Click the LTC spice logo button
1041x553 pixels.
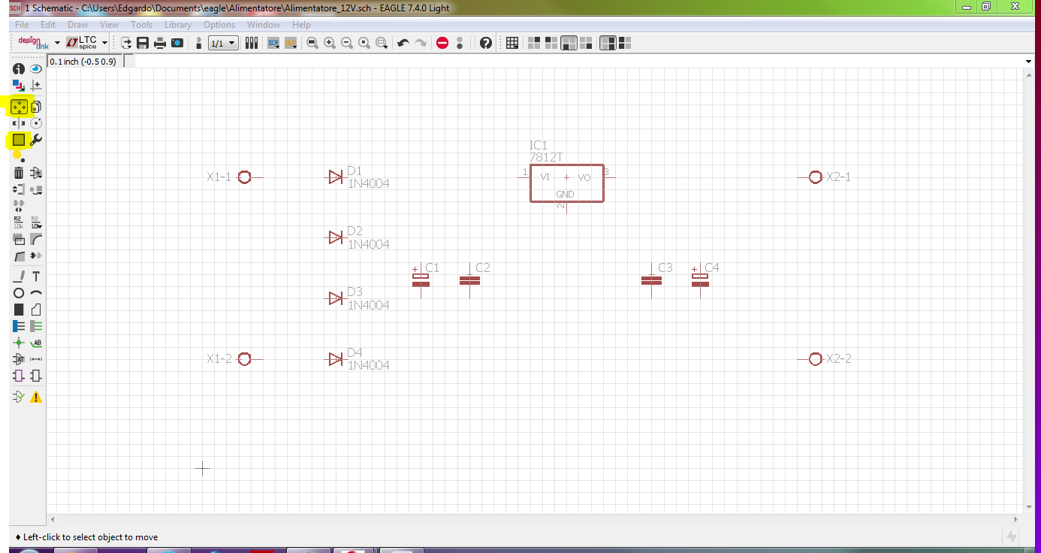click(82, 43)
